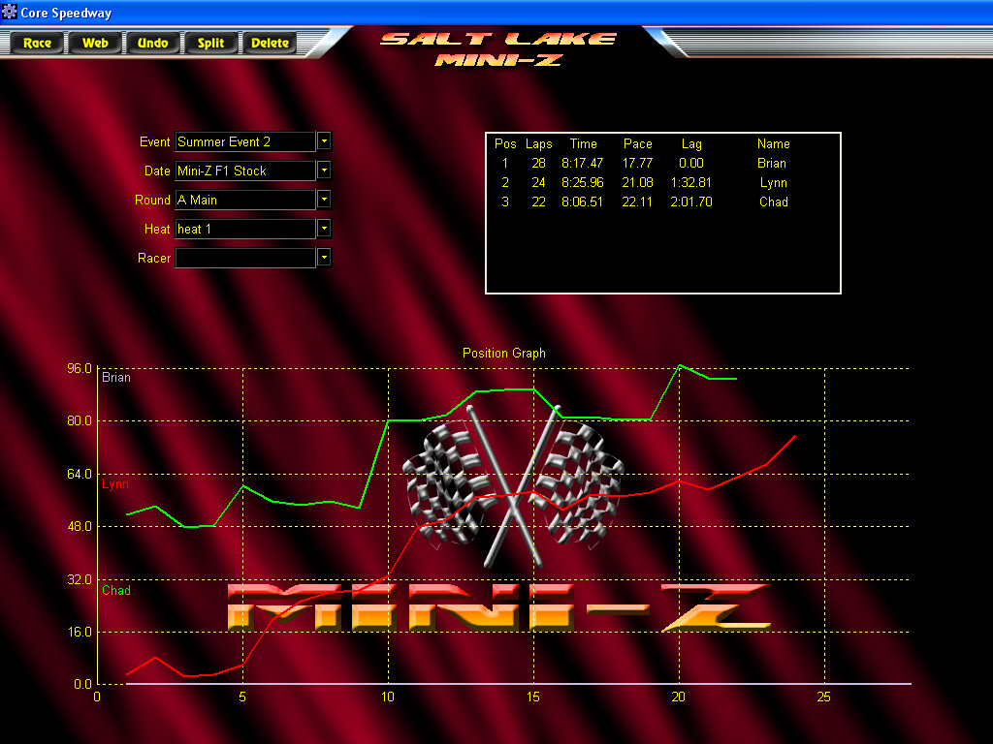Viewport: 993px width, 744px height.
Task: Click the Pos column header
Action: (505, 143)
